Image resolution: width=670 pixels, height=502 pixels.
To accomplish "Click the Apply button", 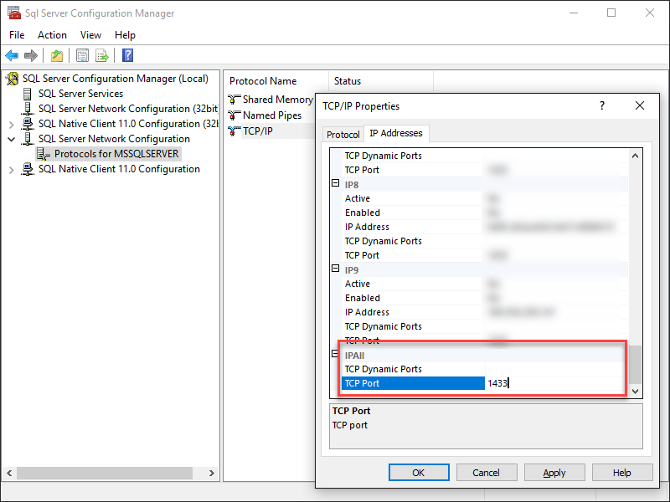I will pos(554,473).
